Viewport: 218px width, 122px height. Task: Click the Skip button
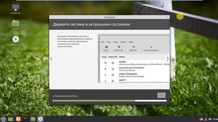coord(161,95)
